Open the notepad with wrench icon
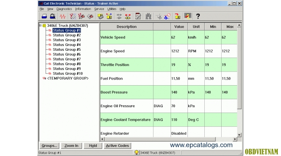 point(138,16)
